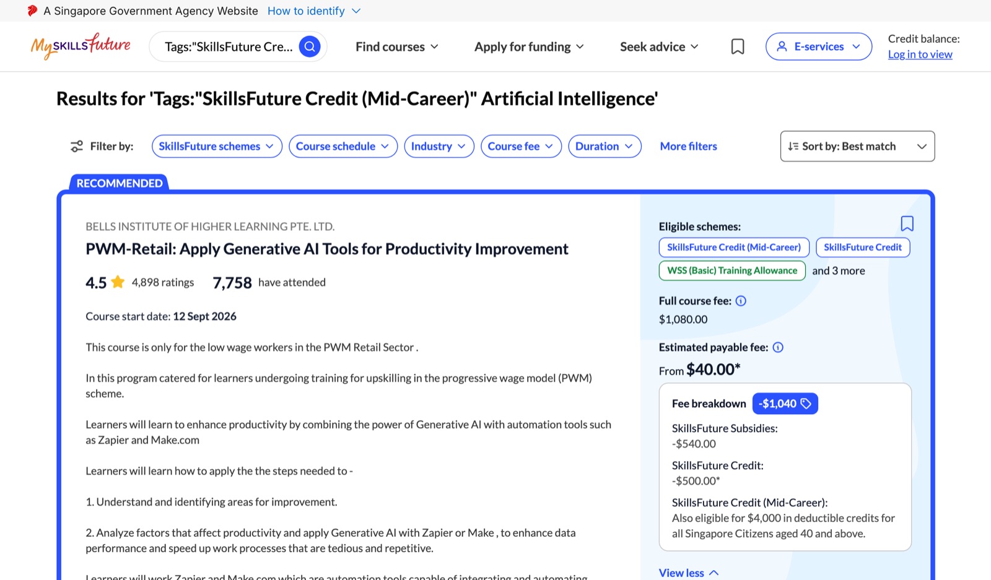Click Log in to view link
The height and width of the screenshot is (580, 991).
coord(920,54)
